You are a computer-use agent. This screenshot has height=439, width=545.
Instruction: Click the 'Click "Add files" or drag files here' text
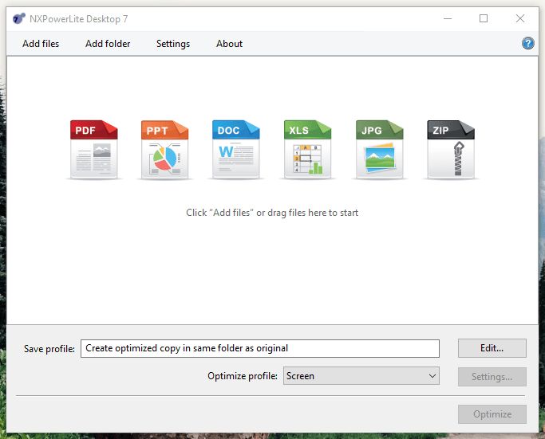[x=272, y=213]
